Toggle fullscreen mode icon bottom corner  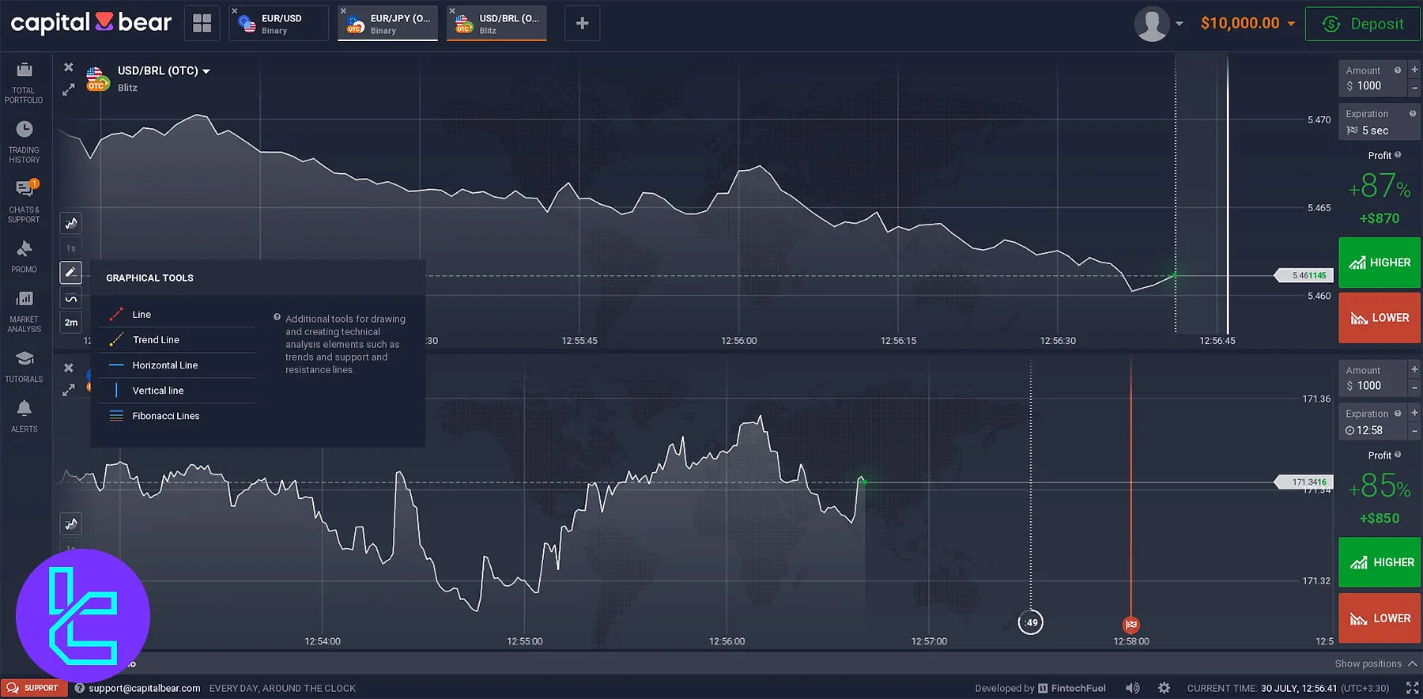1412,688
